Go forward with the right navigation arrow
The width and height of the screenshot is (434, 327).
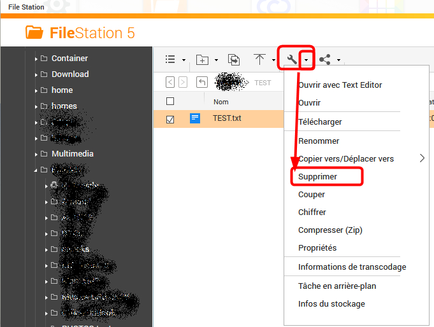pos(183,82)
